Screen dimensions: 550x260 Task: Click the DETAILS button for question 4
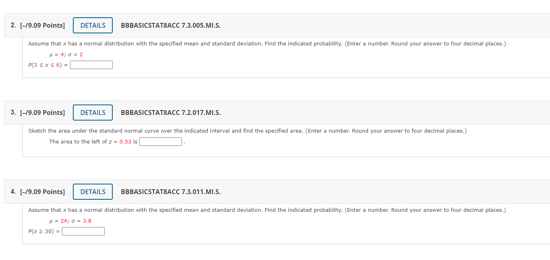(x=93, y=191)
